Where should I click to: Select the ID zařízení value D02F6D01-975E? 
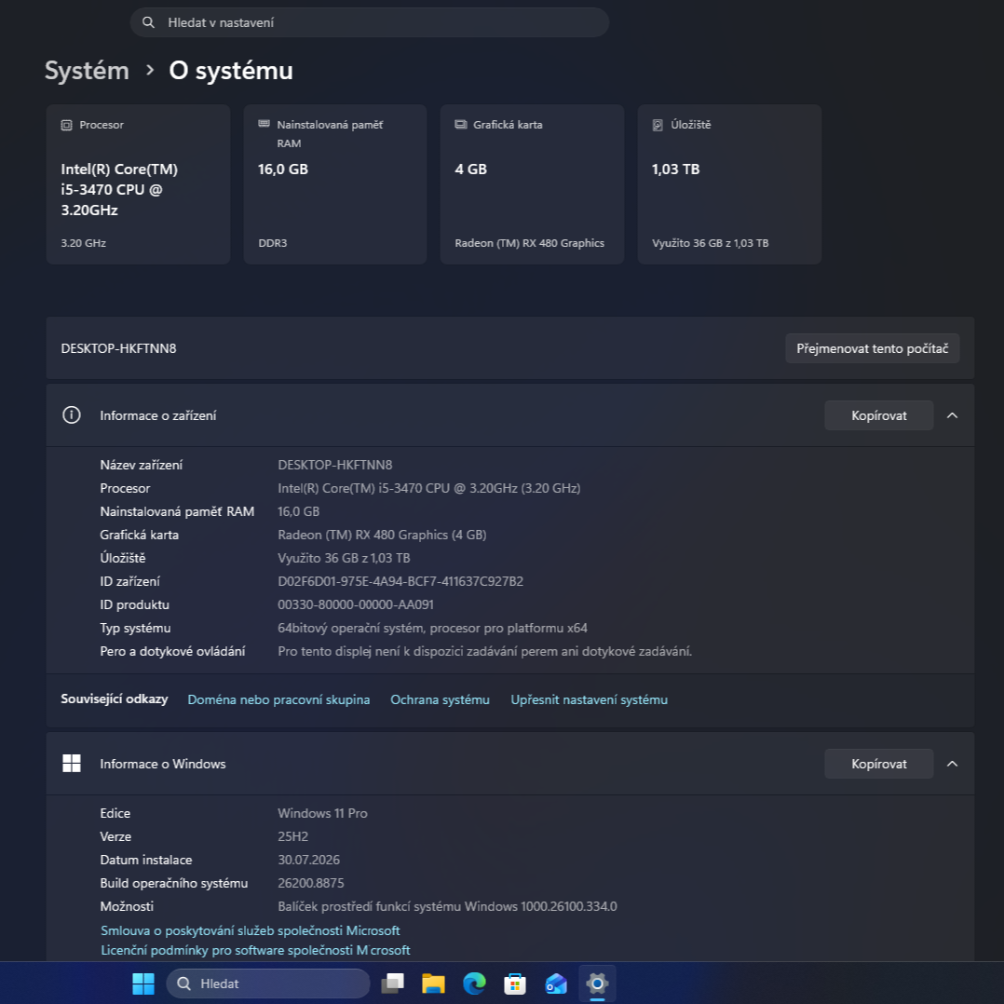[400, 581]
